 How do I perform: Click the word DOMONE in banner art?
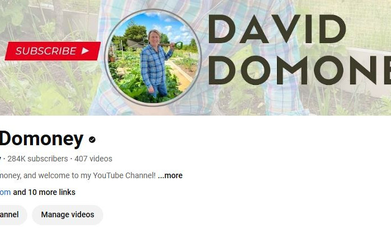(299, 70)
